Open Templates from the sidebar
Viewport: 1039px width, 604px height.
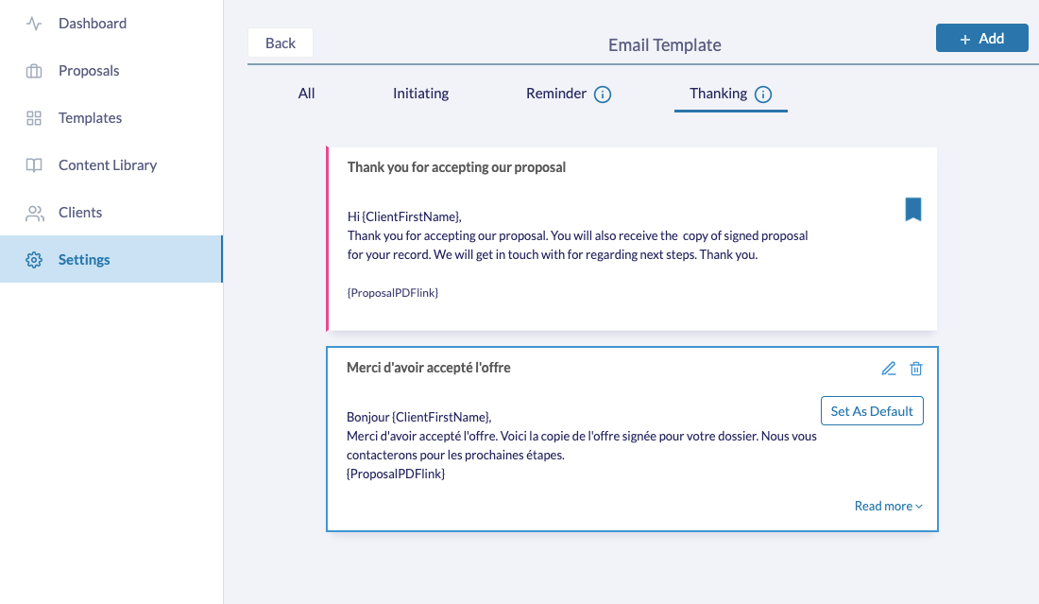point(111,118)
